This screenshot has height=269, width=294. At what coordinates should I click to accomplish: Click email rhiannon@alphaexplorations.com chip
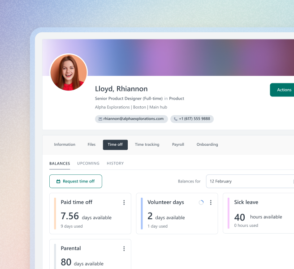pos(131,119)
